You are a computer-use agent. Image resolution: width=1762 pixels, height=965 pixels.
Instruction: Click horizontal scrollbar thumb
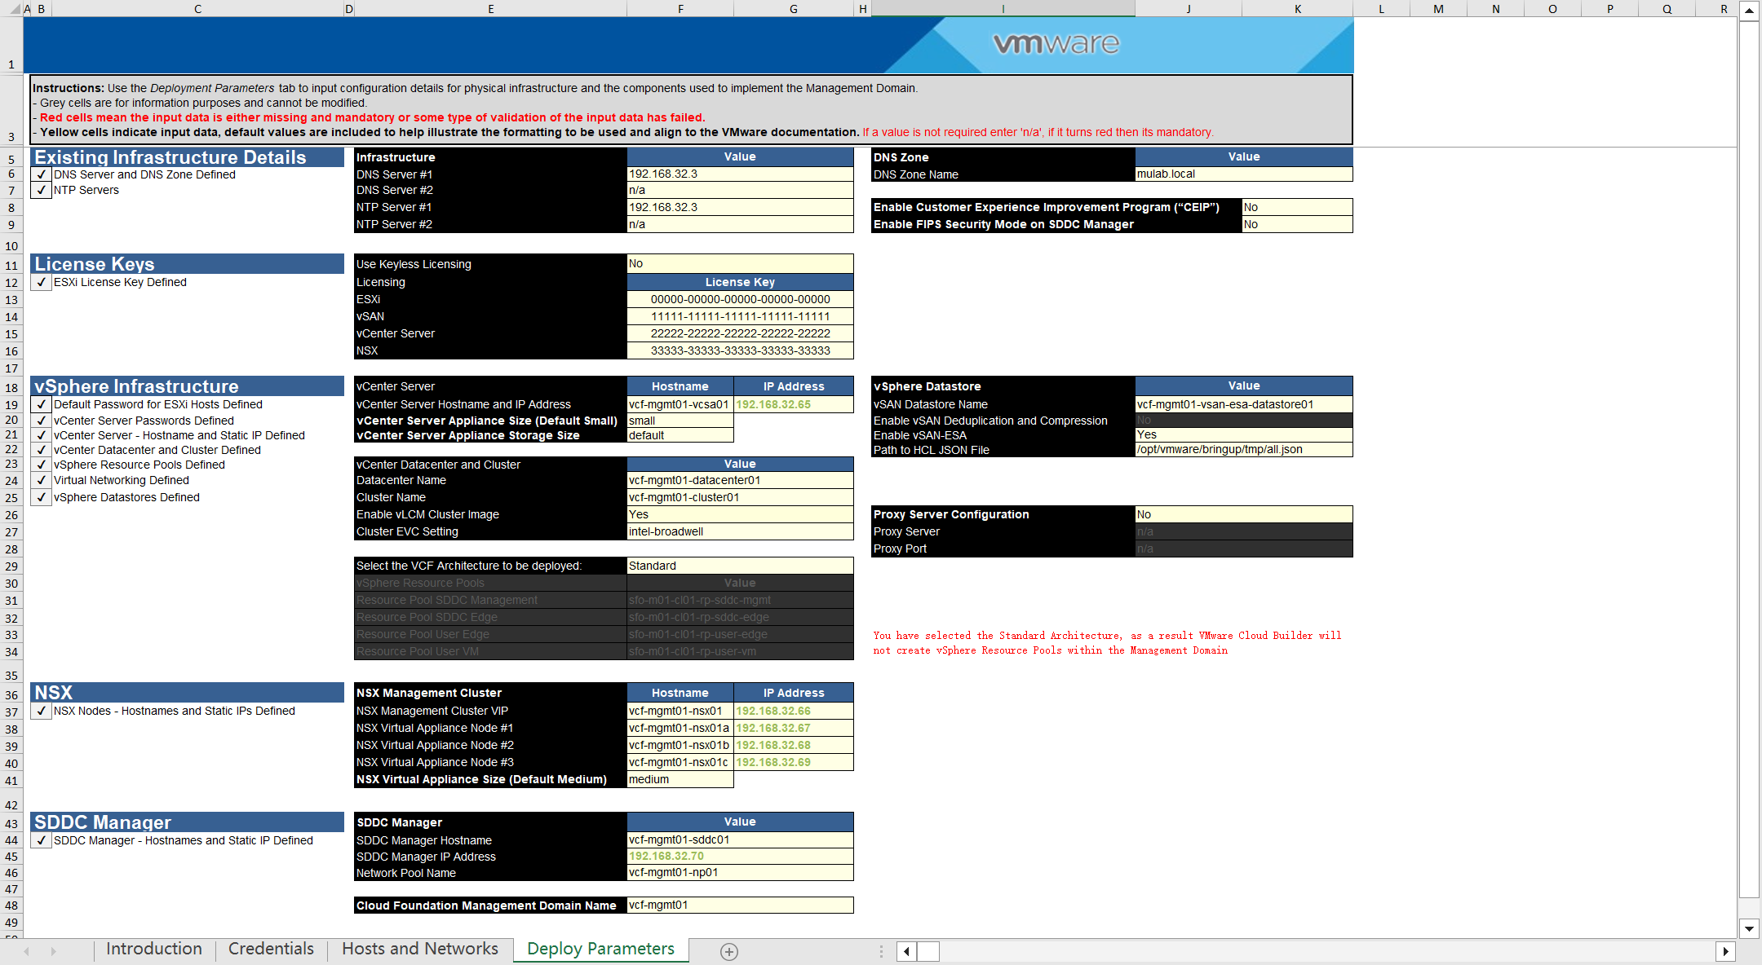pos(928,951)
